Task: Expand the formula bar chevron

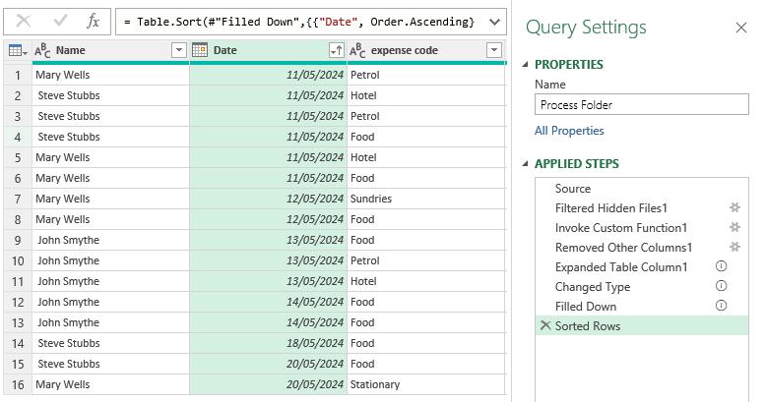Action: pos(494,22)
